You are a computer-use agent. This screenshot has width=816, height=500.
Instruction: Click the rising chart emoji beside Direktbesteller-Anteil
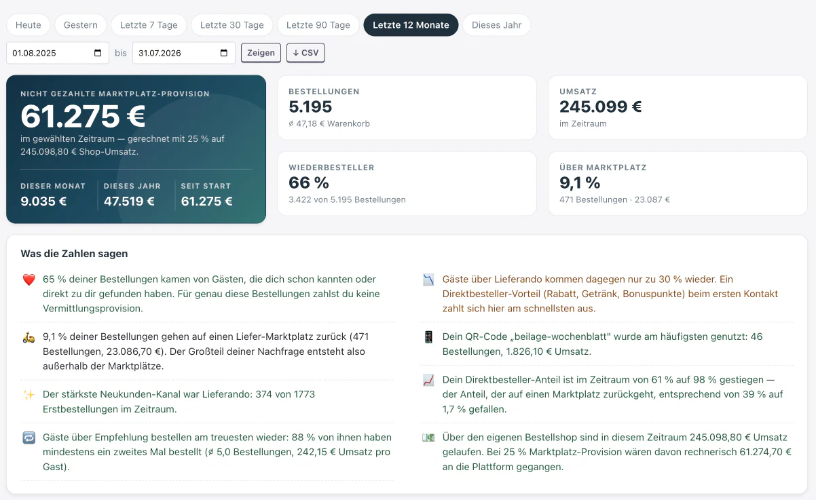(x=428, y=380)
